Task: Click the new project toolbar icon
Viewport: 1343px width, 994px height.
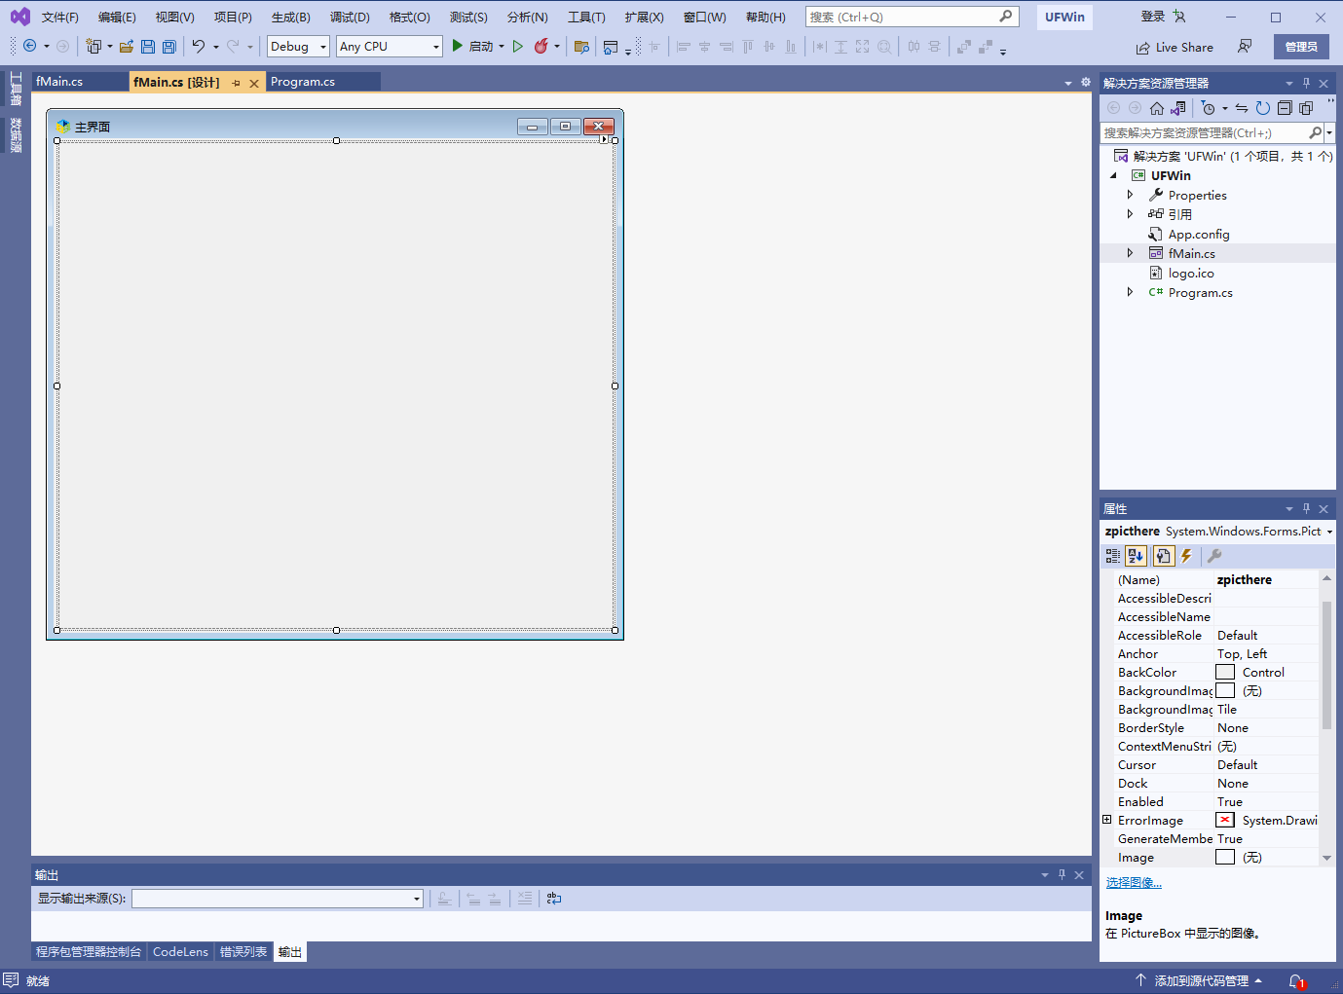Action: click(x=93, y=46)
